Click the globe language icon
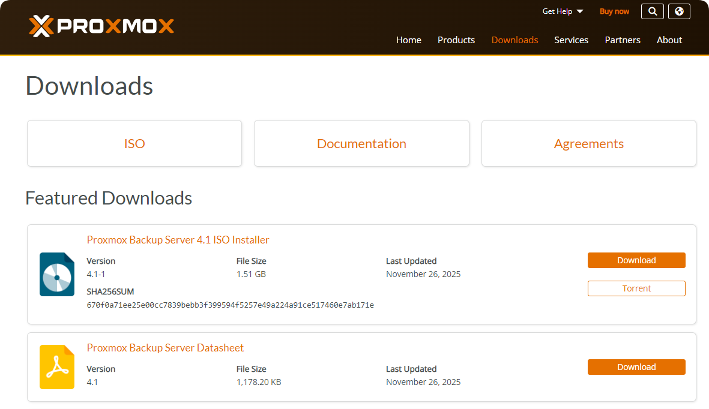 679,11
